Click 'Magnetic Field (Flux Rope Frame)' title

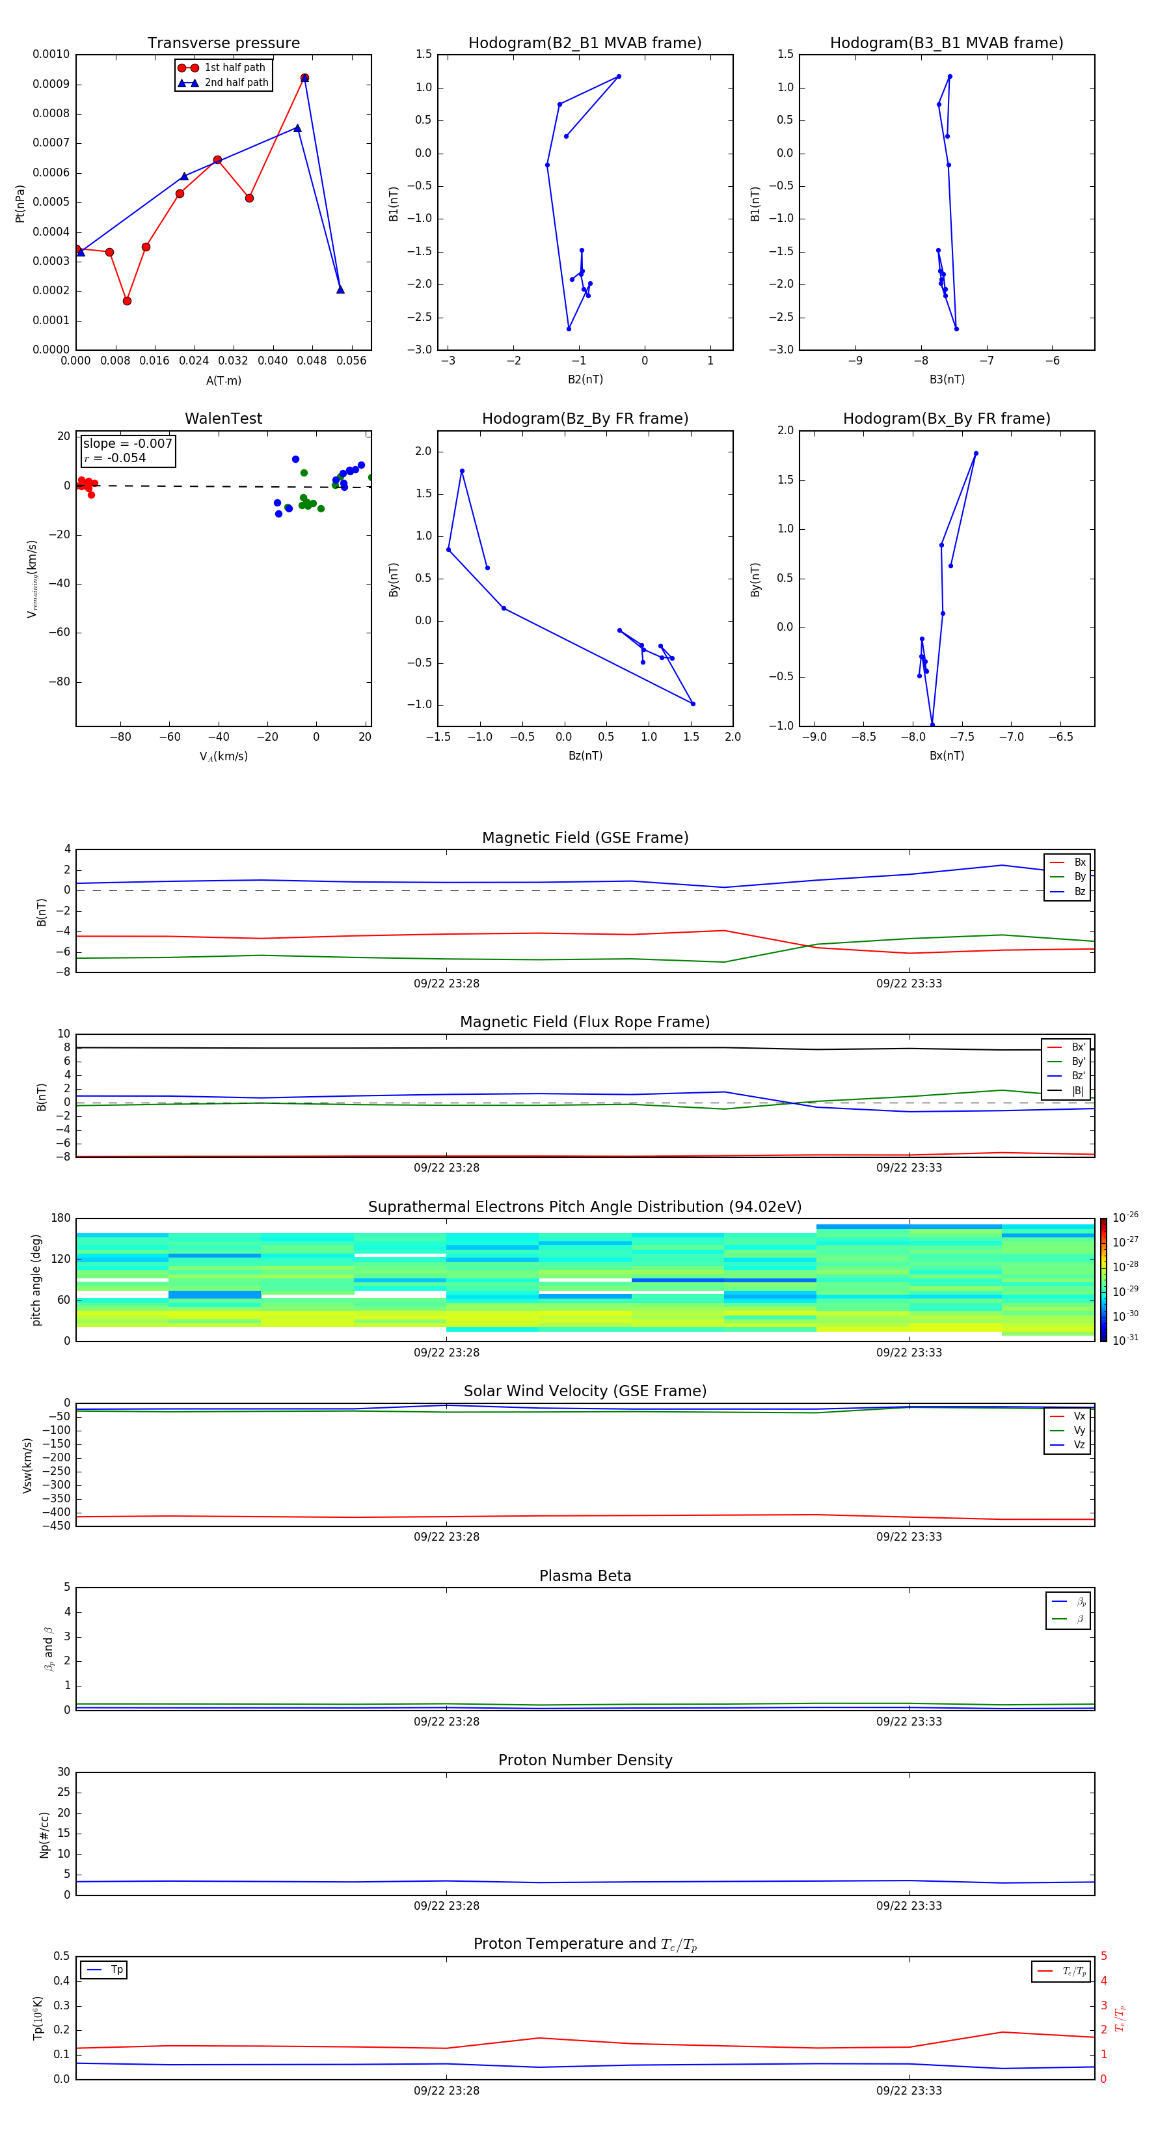coord(585,1023)
